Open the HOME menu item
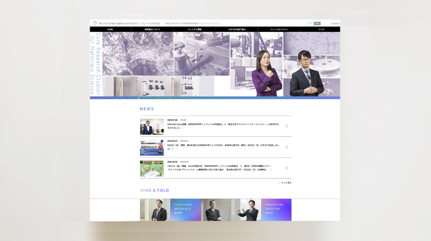The image size is (431, 241). click(110, 29)
